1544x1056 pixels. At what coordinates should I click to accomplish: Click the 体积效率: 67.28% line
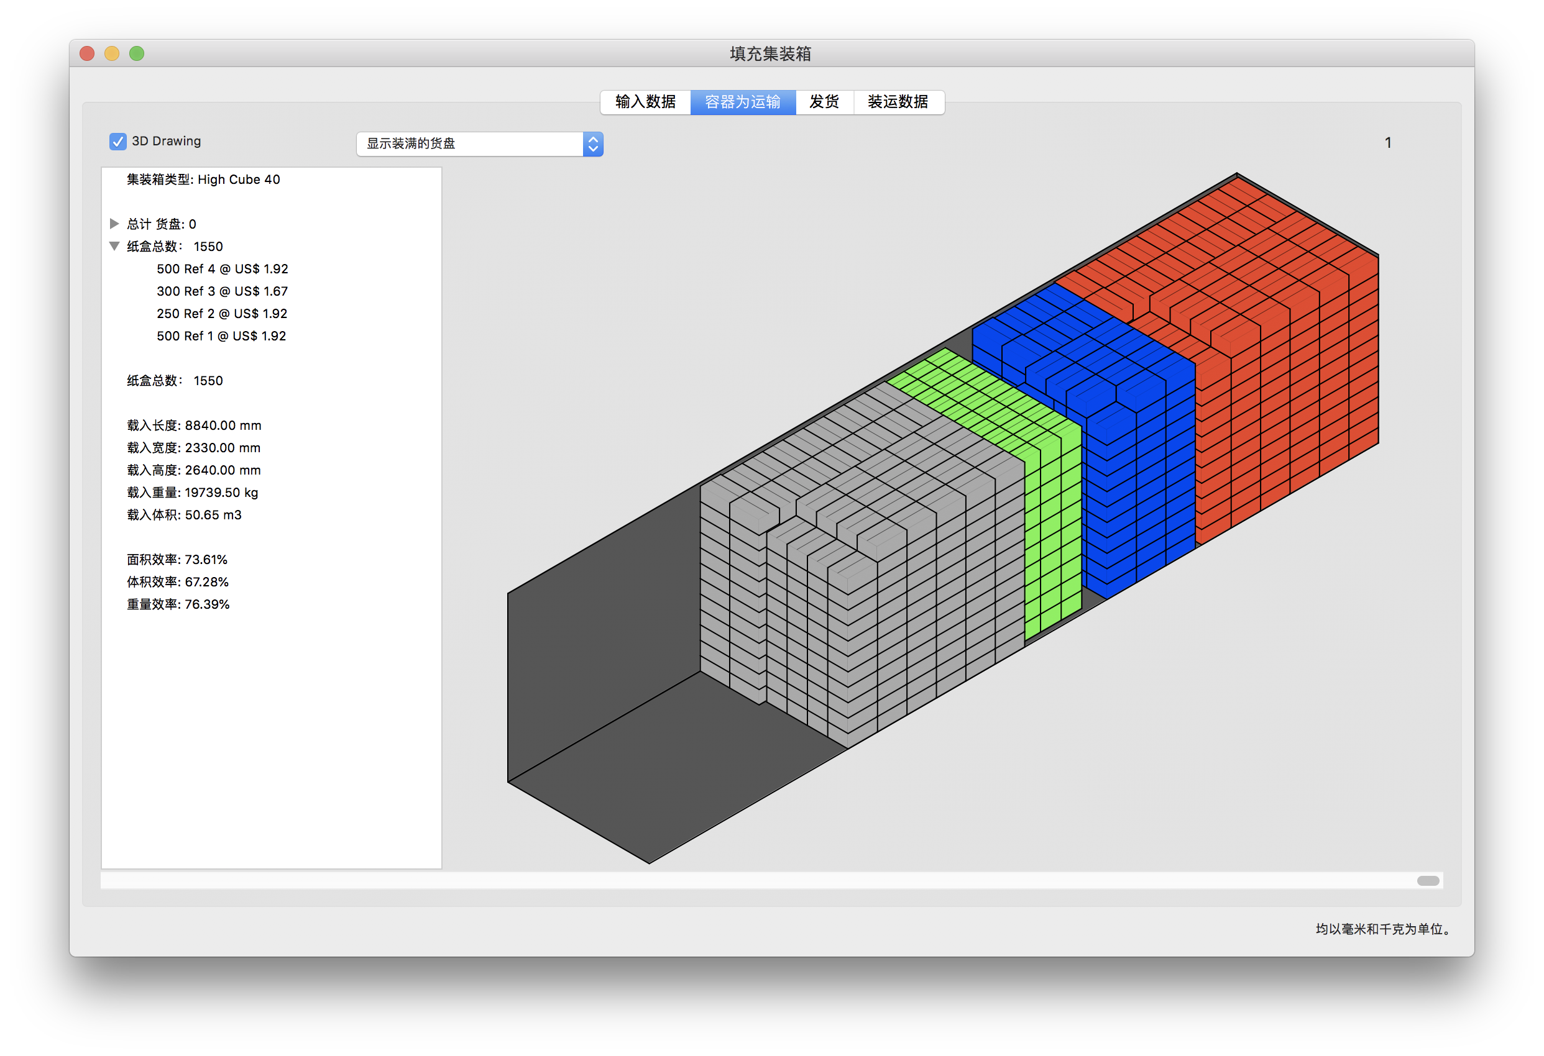click(x=177, y=582)
